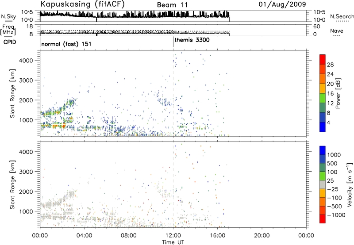Click the N.Sky noise trace in top panel
Screen dimensions: 354x245
(x=135, y=15)
